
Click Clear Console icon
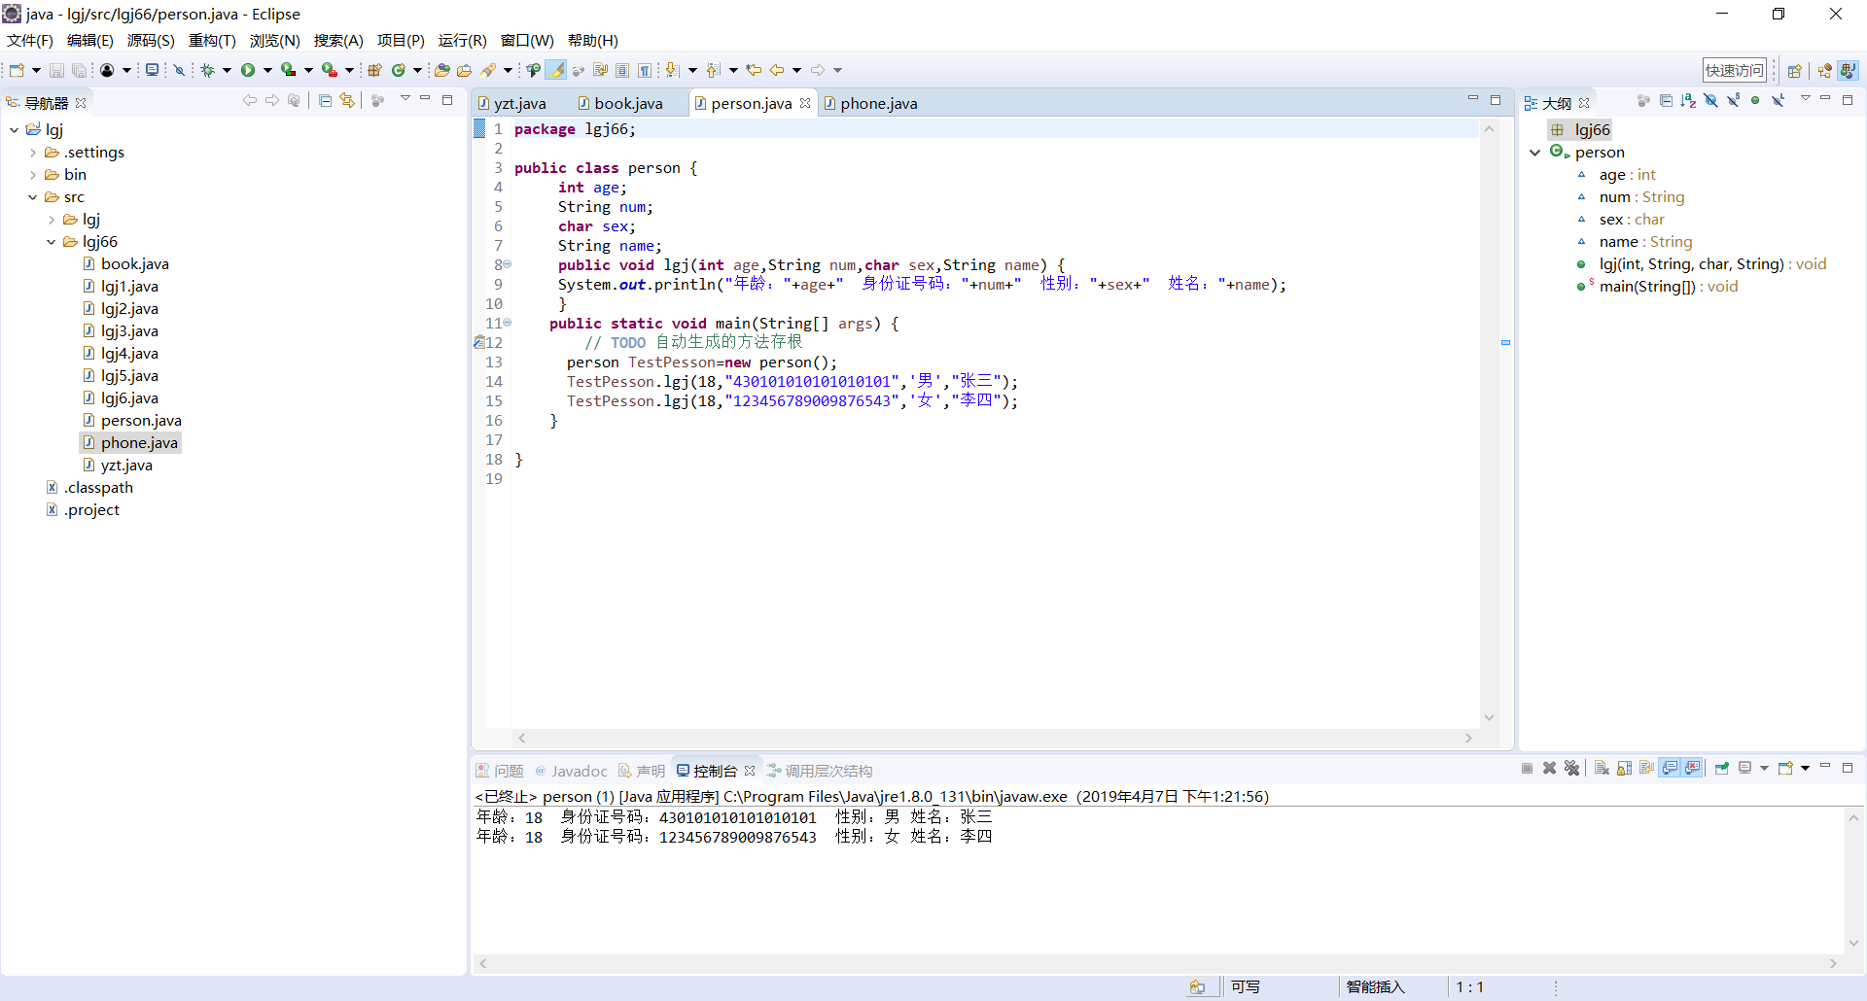(x=1602, y=769)
